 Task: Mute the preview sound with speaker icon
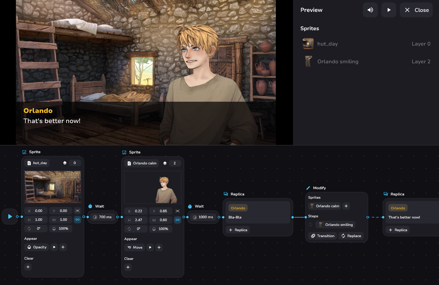[x=370, y=10]
